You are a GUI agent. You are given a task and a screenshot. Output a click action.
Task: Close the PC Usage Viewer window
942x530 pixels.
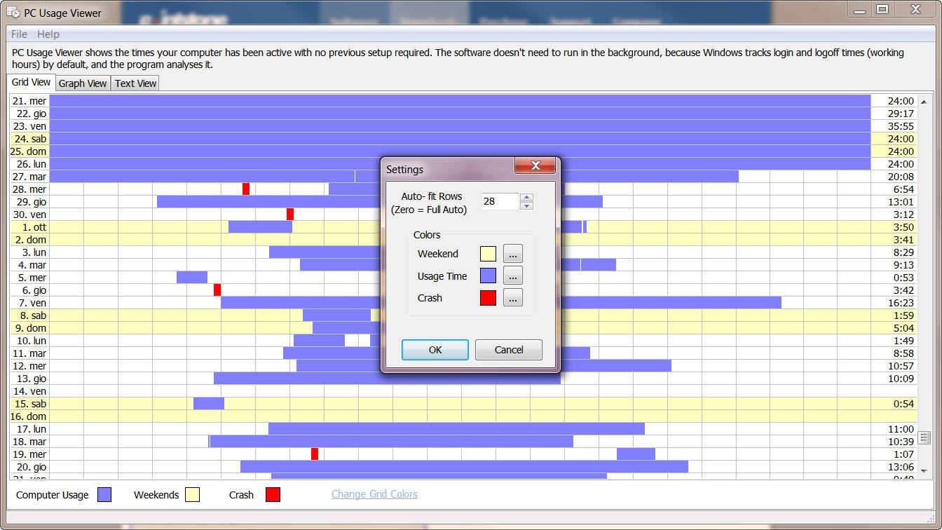[x=915, y=8]
